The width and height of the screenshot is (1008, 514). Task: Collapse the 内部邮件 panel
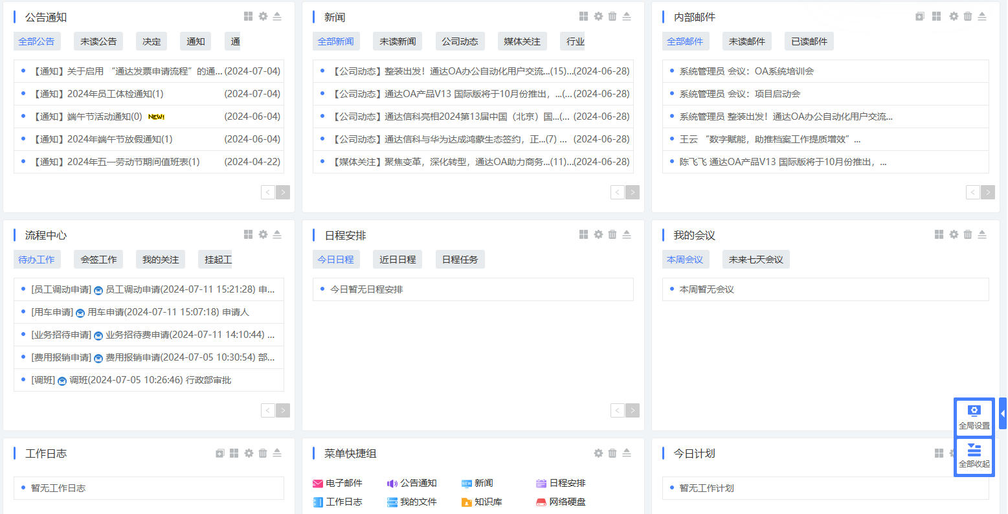(x=982, y=16)
